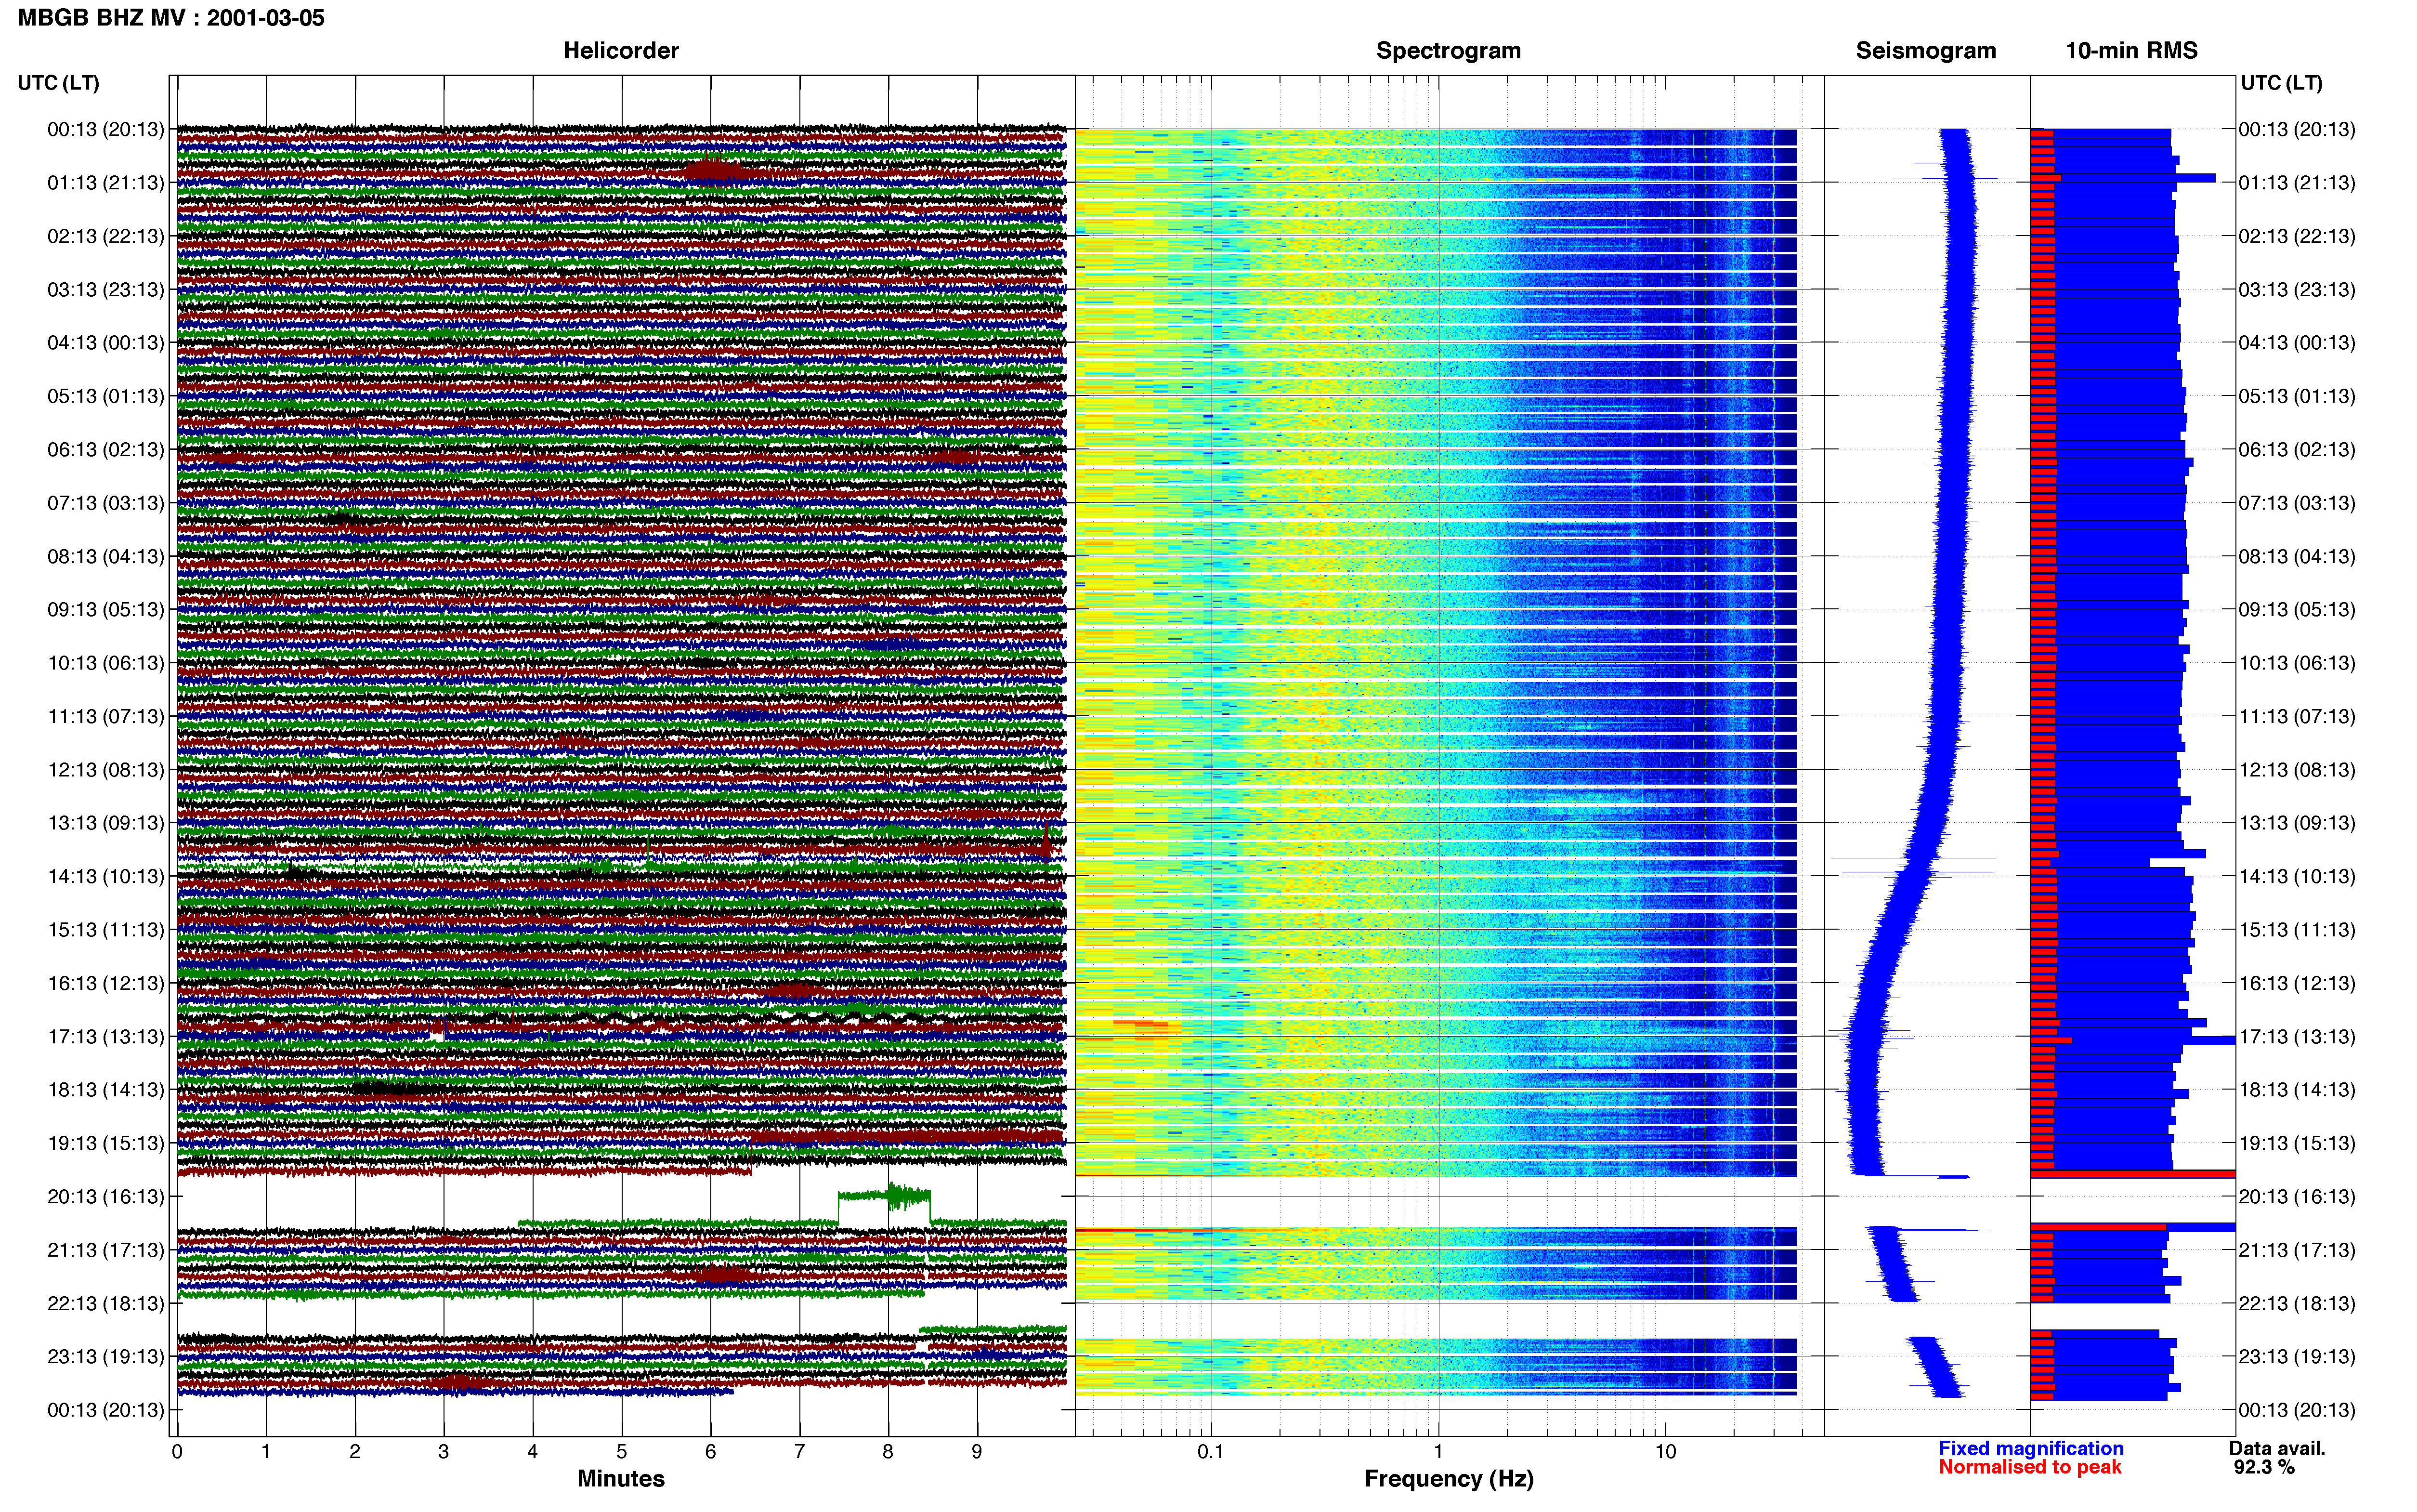Click right time label '23:13 (19:13)'
2417x1512 pixels.
(x=2297, y=1357)
